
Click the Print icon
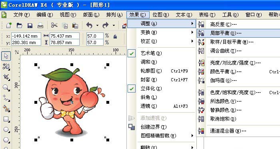tap(40, 25)
